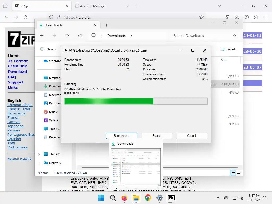Click magnifier icon in Search Downloads box

click(235, 36)
